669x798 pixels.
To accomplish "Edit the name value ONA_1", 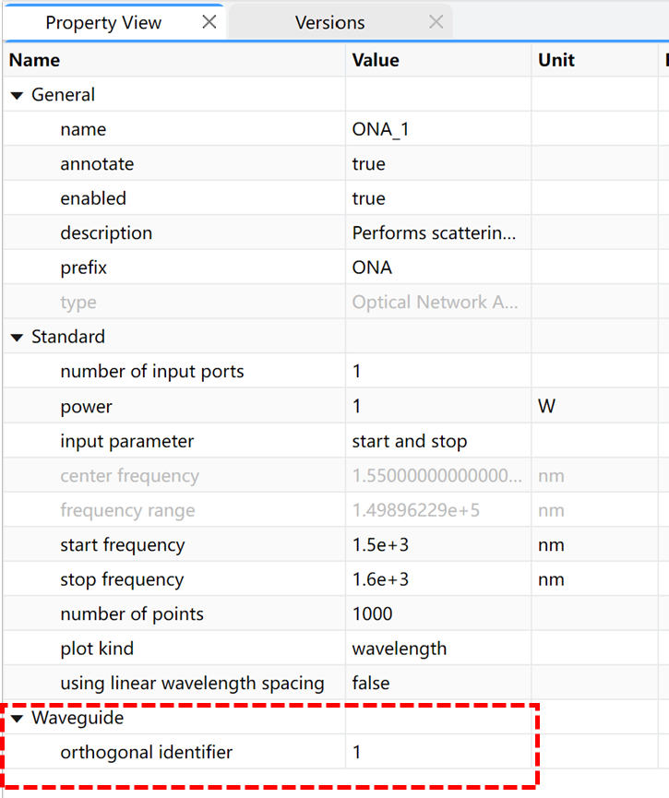I will 438,129.
